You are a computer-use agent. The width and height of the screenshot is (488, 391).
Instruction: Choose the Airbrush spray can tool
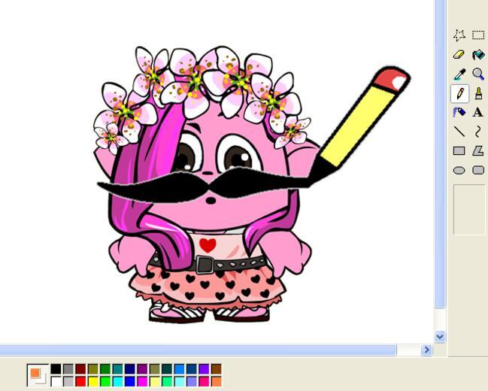point(459,113)
